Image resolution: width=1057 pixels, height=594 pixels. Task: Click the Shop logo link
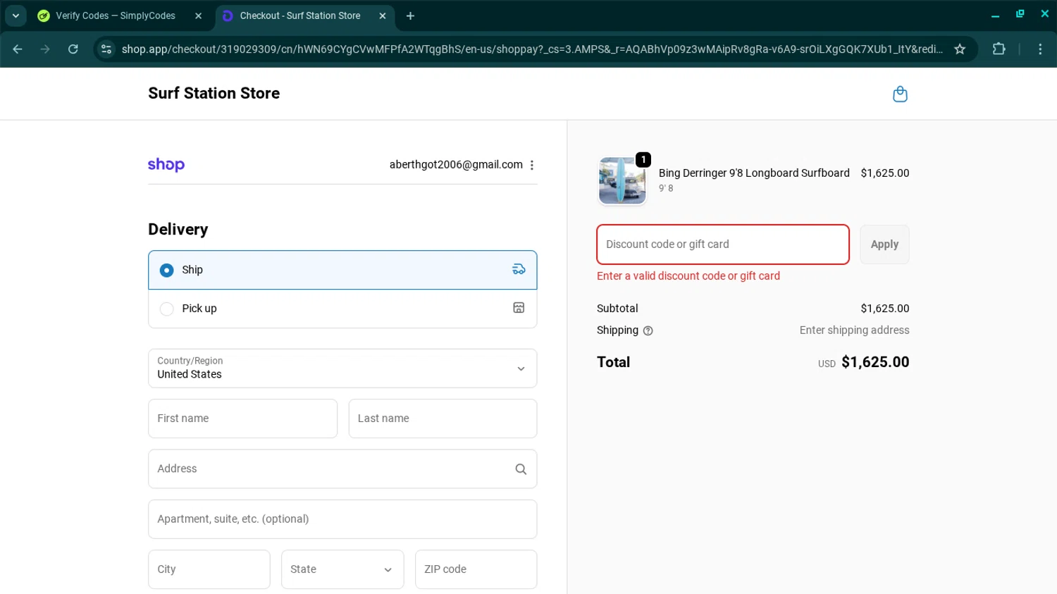166,165
